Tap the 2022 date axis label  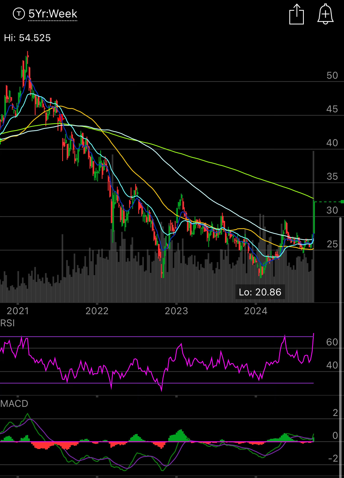click(97, 311)
